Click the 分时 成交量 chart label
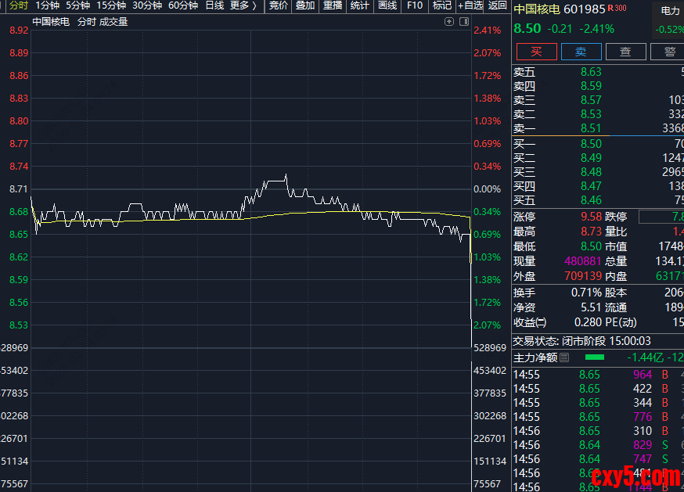This screenshot has height=492, width=684. [103, 22]
